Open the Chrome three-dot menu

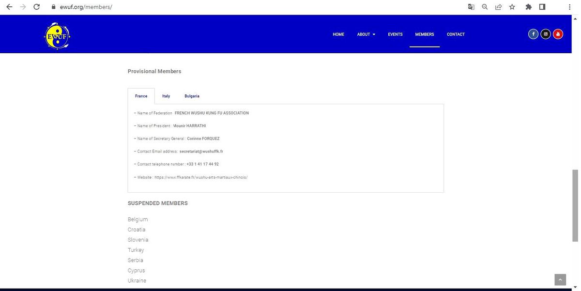[569, 7]
